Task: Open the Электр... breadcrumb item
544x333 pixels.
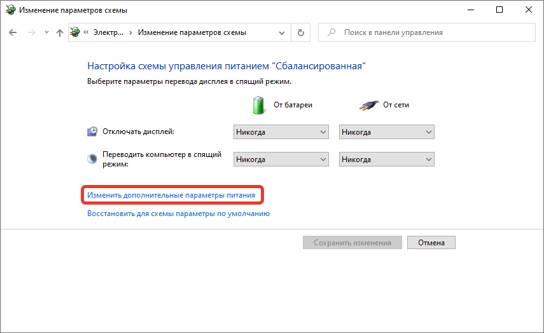Action: (x=108, y=32)
